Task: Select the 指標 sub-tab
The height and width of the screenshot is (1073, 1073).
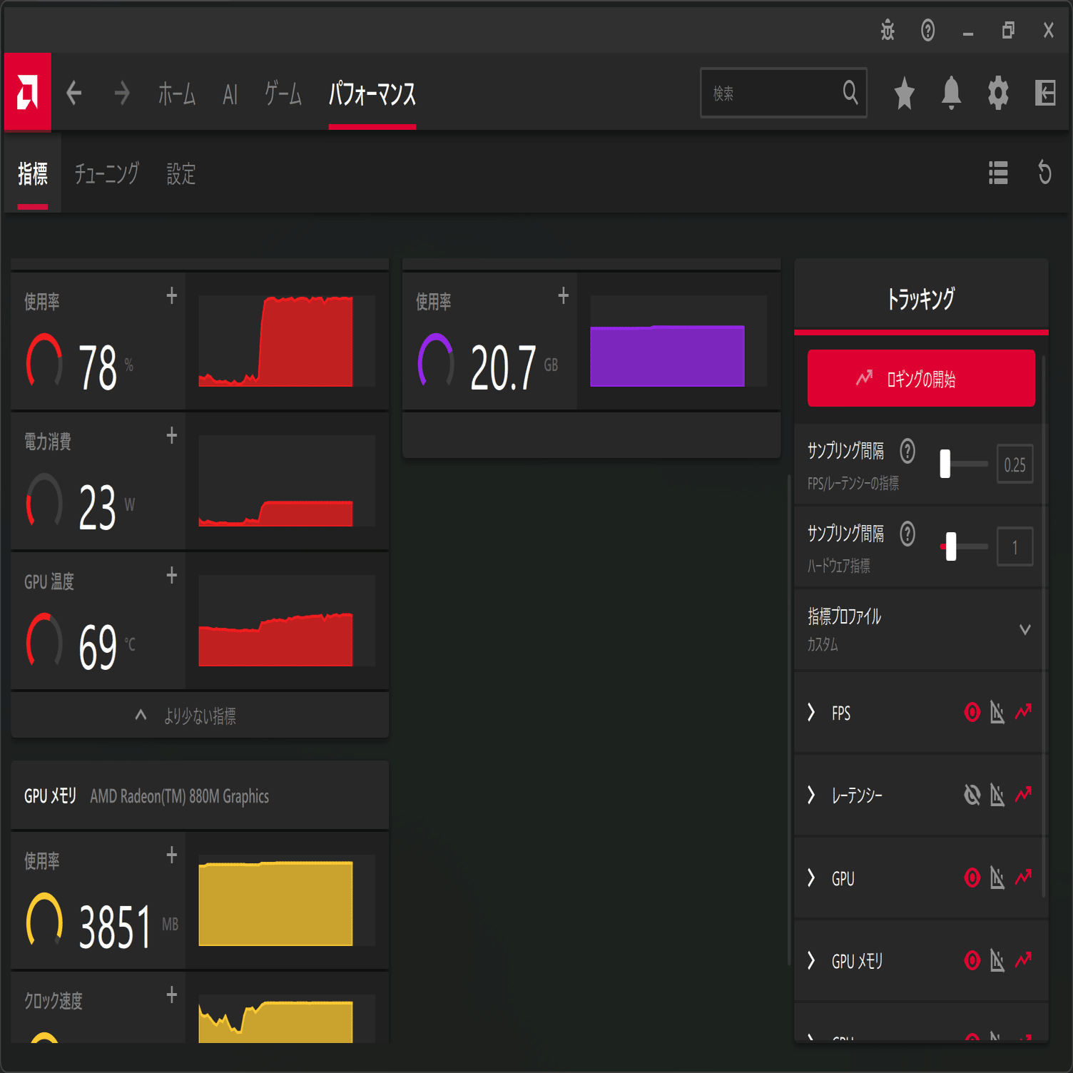Action: coord(33,173)
